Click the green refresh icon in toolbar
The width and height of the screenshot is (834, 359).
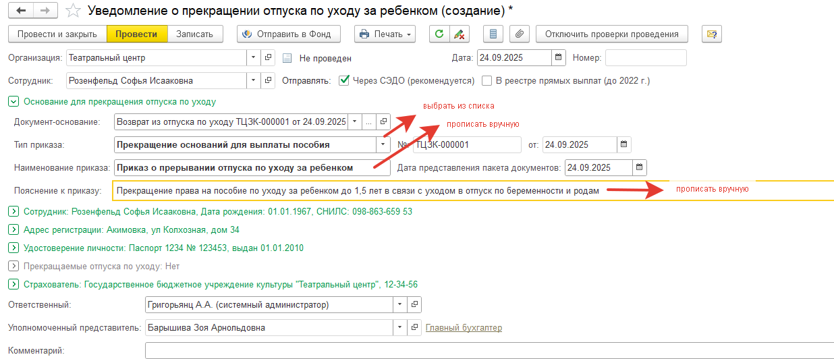point(440,34)
